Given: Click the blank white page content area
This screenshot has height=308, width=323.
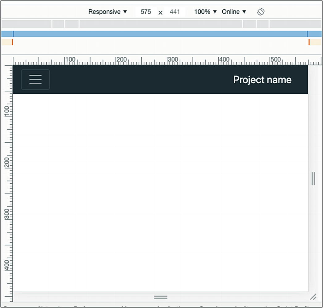Looking at the screenshot, I should pyautogui.click(x=161, y=191).
